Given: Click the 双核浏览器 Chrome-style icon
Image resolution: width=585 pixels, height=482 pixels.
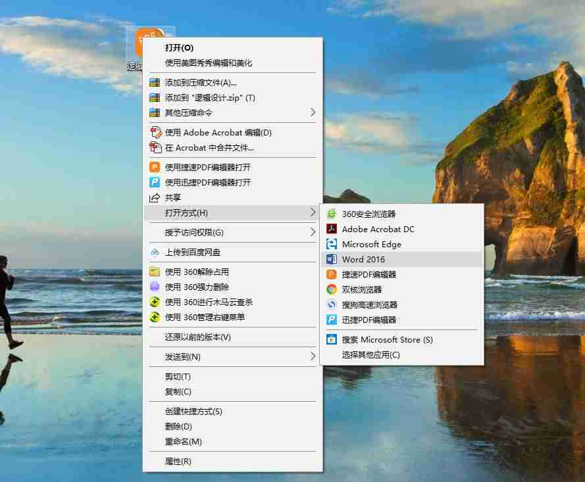Looking at the screenshot, I should (331, 289).
